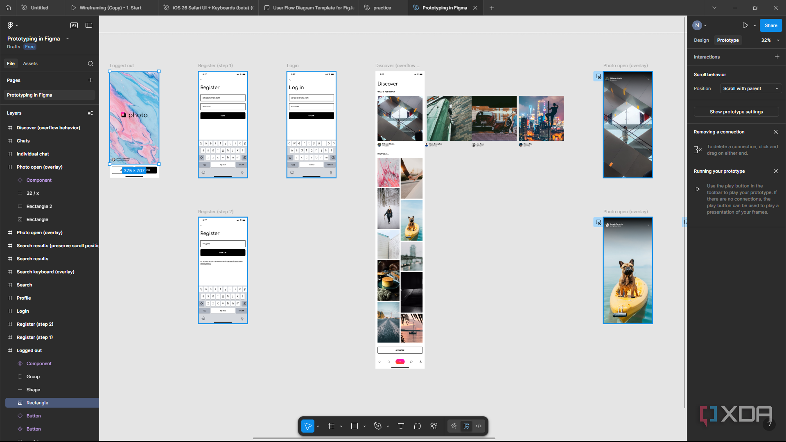Screen dimensions: 786x442
Task: Switch to the practice file tab
Action: click(x=382, y=8)
